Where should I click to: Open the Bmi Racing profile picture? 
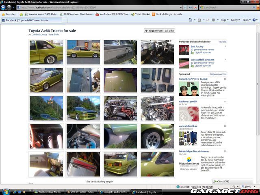(x=184, y=50)
